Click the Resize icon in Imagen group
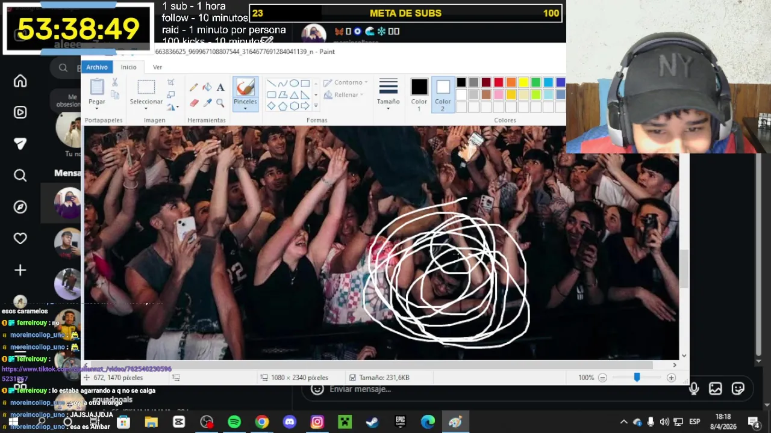This screenshot has height=433, width=771. click(x=171, y=95)
